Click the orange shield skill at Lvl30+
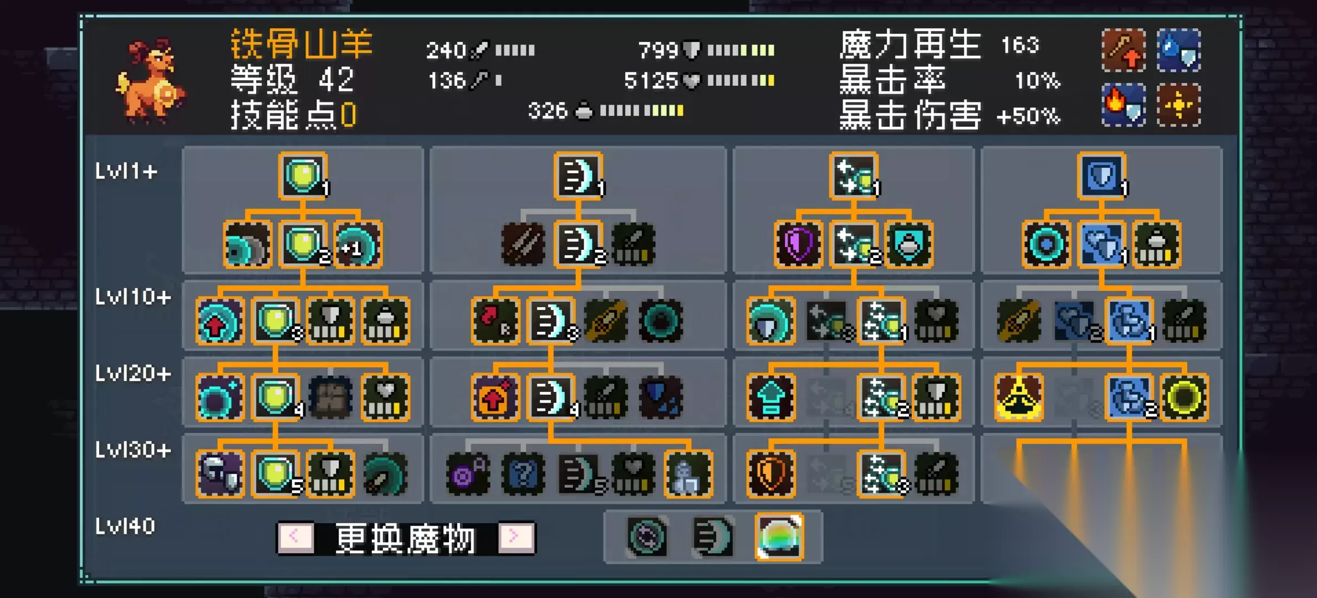This screenshot has width=1317, height=598. click(770, 474)
